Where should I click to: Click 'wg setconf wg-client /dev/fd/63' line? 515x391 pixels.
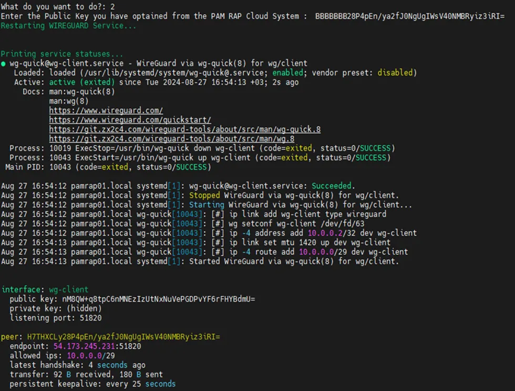pos(183,224)
